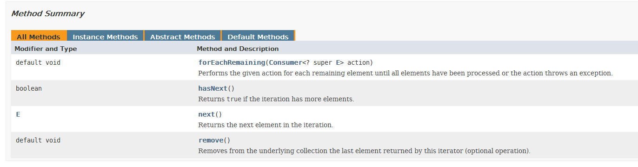
Task: Show the Default Methods tab
Action: pos(258,37)
